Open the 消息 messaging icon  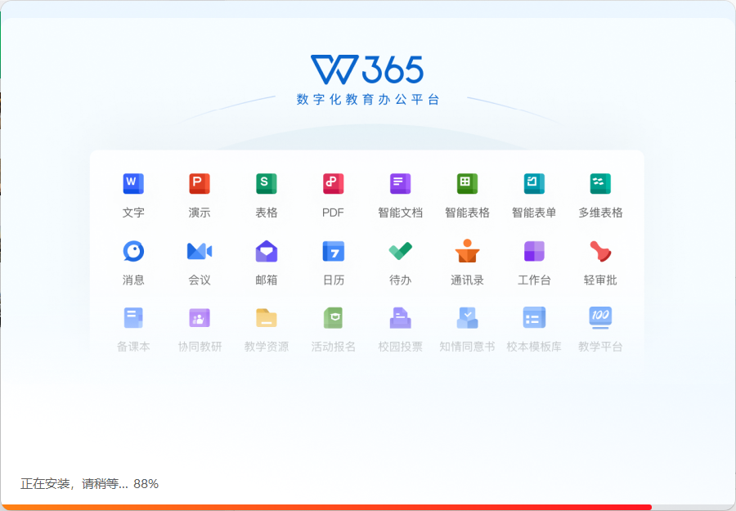133,251
